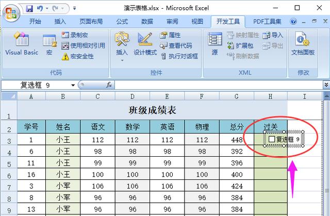Viewport: 330px width, 216px height.
Task: Expand the Name Box dropdown arrow
Action: click(x=72, y=85)
